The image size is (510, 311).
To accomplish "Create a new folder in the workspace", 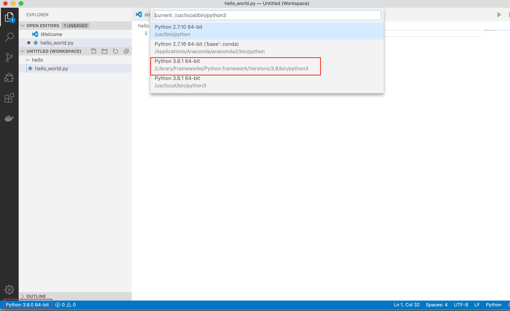I will tap(104, 51).
